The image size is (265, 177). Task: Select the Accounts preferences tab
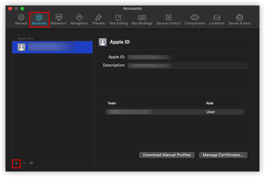(x=39, y=20)
